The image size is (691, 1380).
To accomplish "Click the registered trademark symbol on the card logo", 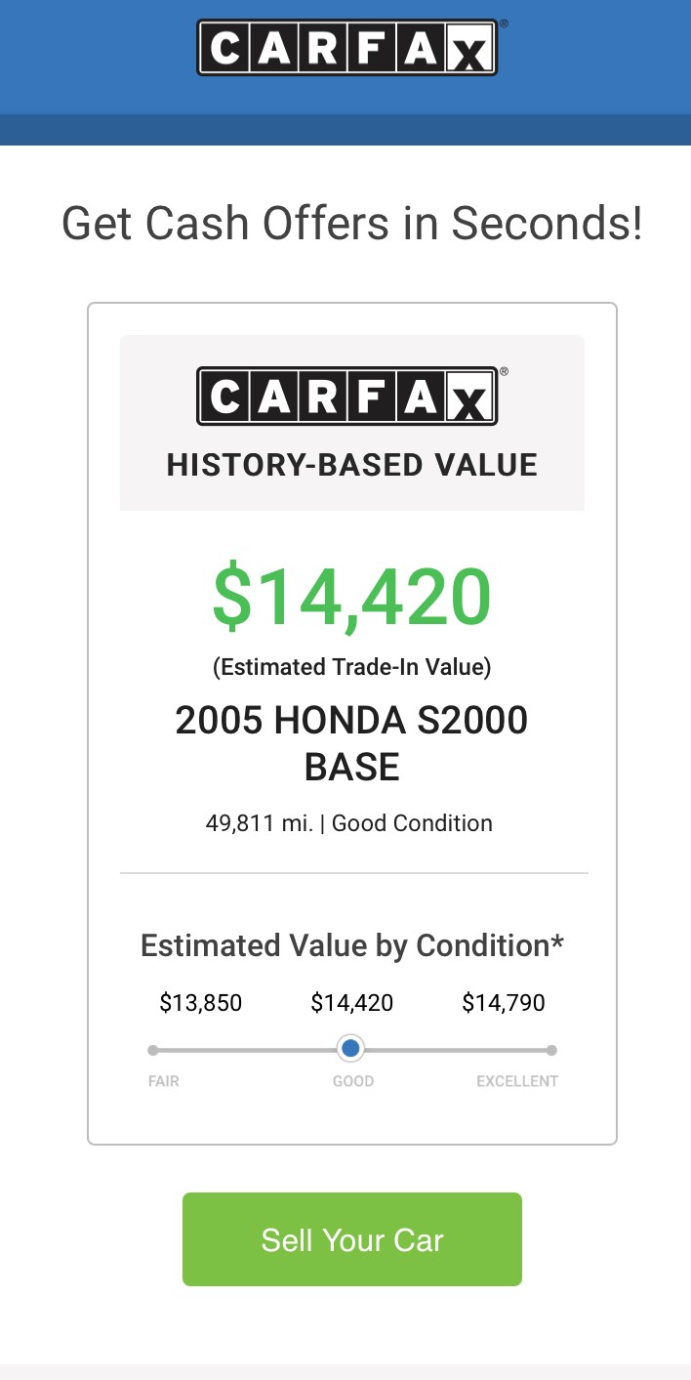I will click(x=505, y=372).
